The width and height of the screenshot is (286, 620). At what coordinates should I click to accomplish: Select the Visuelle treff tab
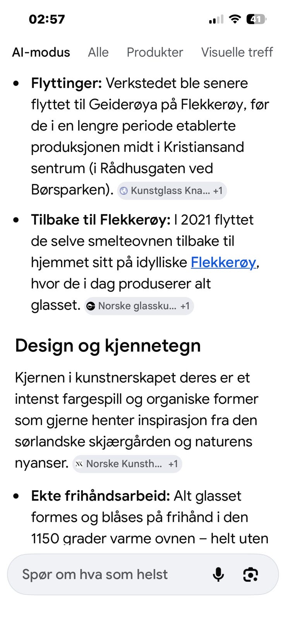[237, 52]
